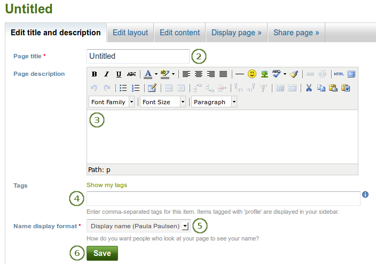Toggle the justify full alignment button
This screenshot has width=376, height=264.
[x=223, y=74]
